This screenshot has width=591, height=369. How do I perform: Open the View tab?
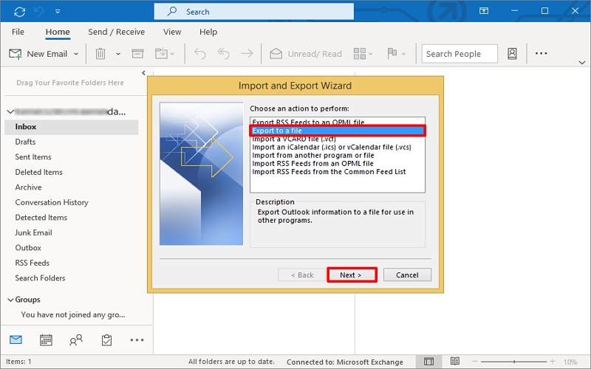point(172,32)
